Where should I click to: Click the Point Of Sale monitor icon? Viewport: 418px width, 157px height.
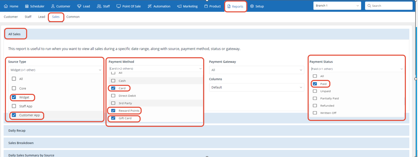pos(118,6)
